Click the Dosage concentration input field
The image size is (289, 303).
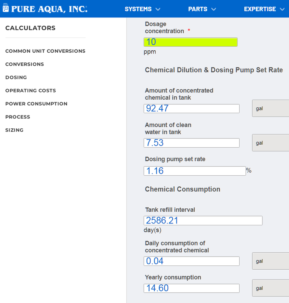[191, 42]
